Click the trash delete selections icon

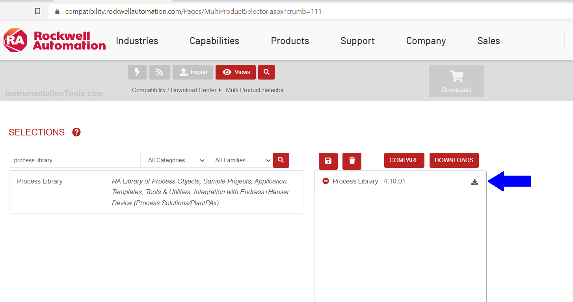(352, 161)
